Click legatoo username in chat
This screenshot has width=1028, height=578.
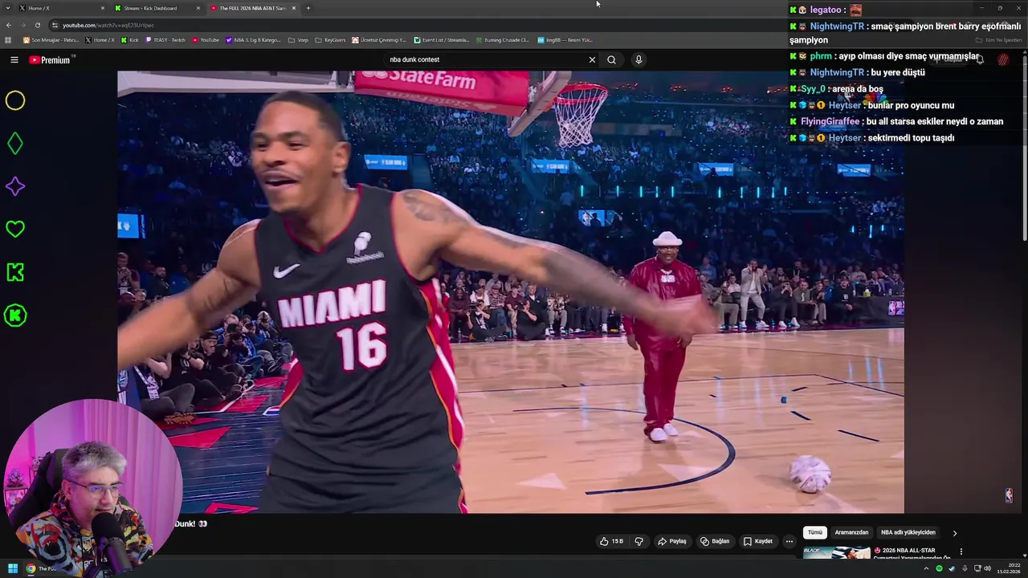click(826, 10)
